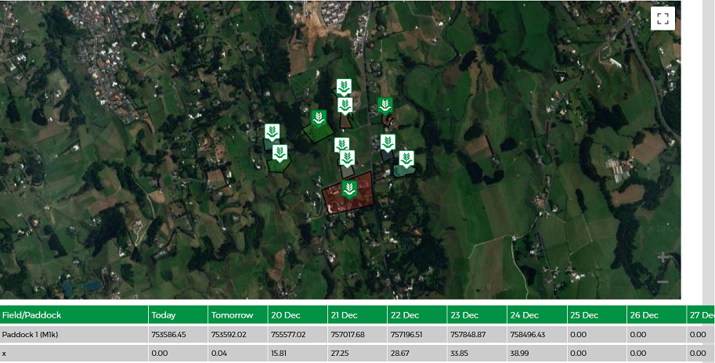Click the 21 Dec column header
This screenshot has height=363, width=715.
tap(357, 315)
